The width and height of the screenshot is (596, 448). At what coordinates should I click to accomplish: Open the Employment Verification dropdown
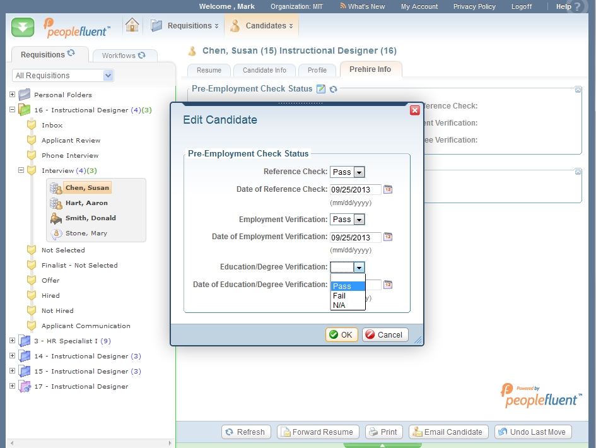[359, 220]
